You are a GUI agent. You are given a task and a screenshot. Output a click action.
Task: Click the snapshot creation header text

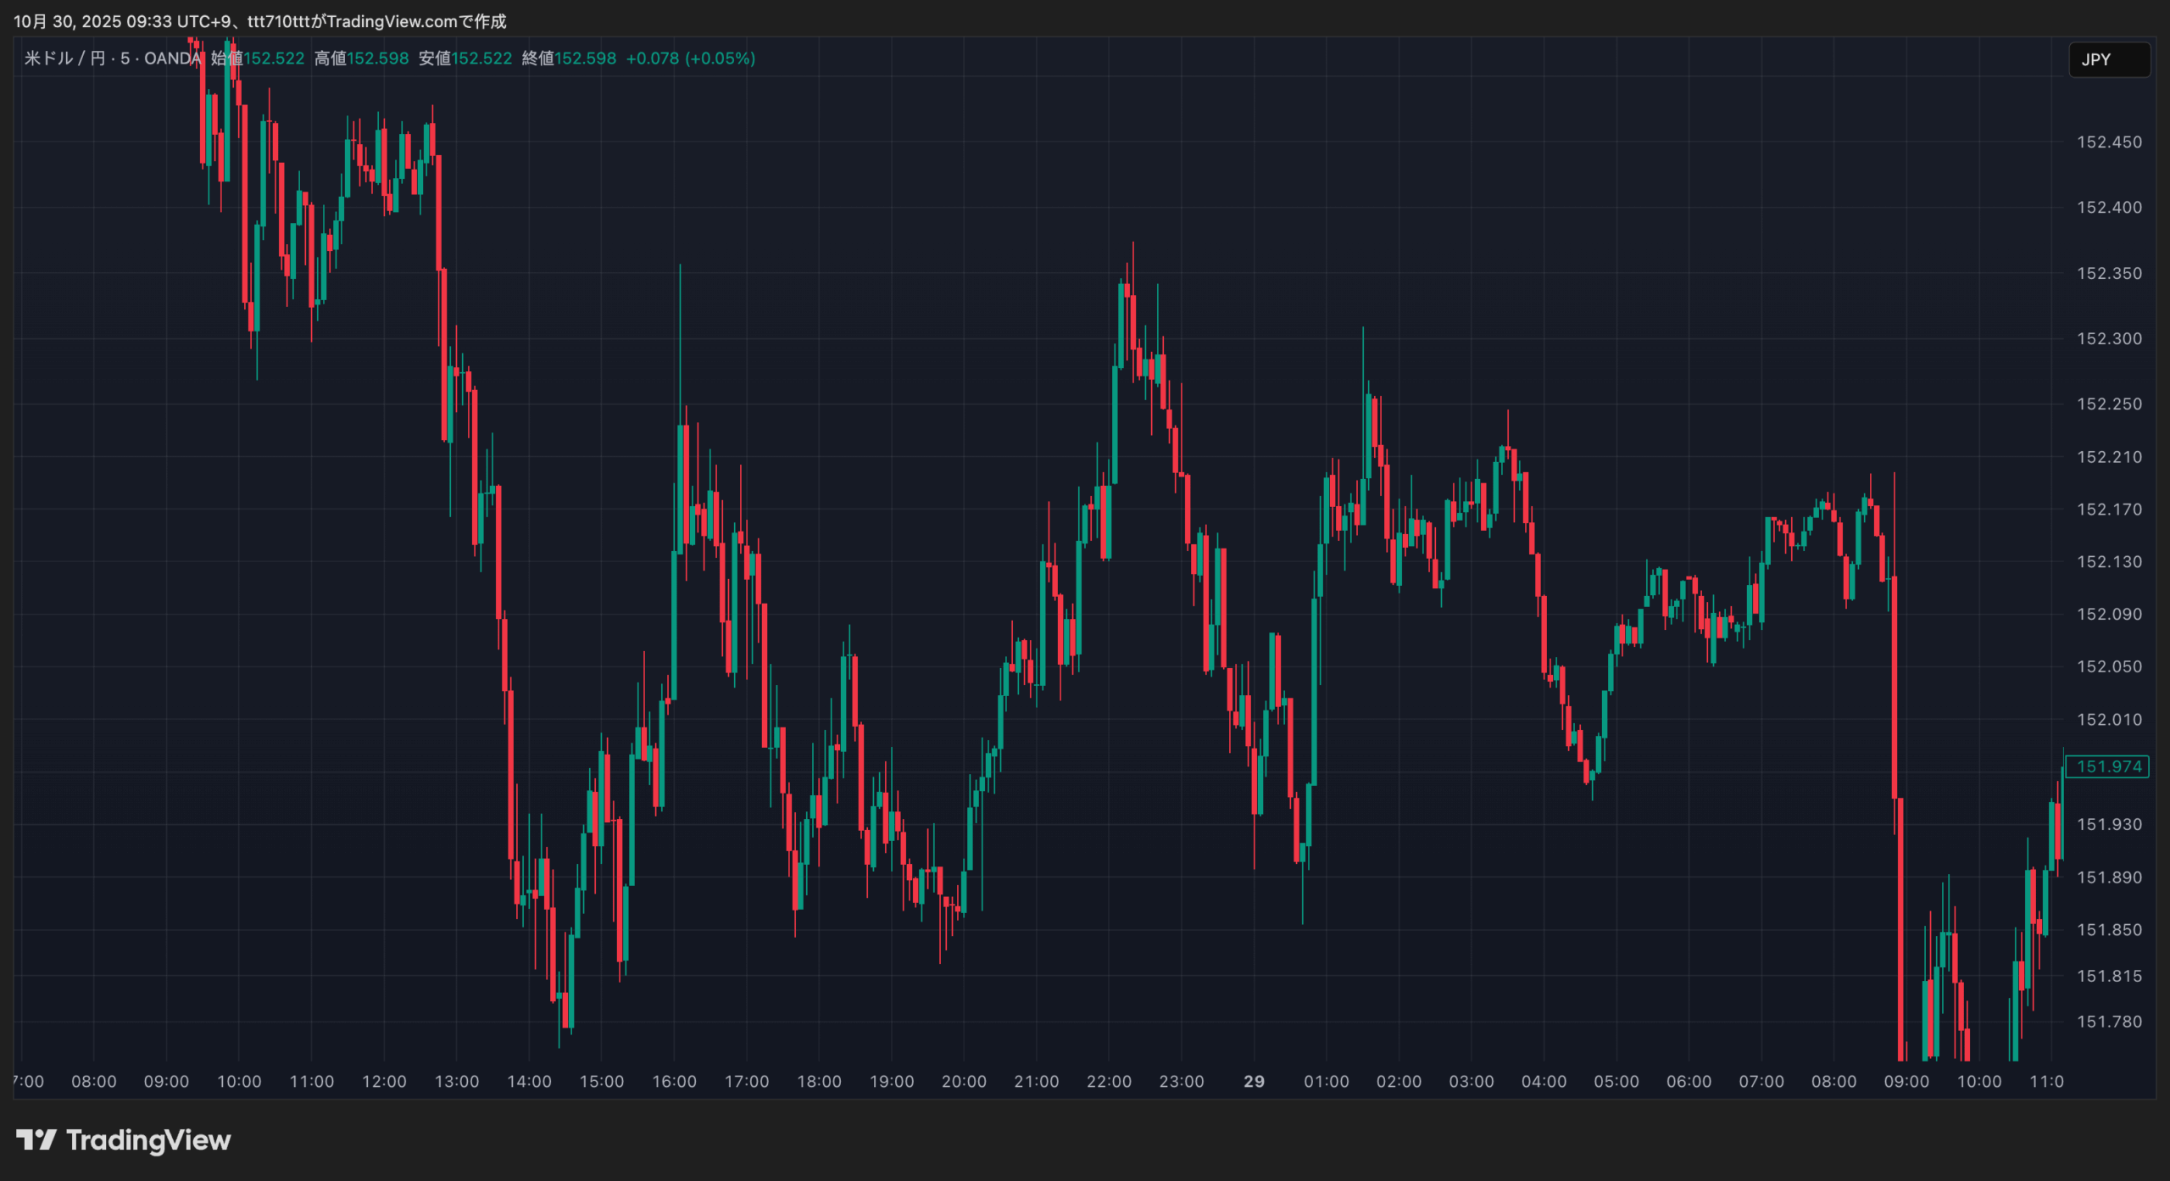[259, 21]
